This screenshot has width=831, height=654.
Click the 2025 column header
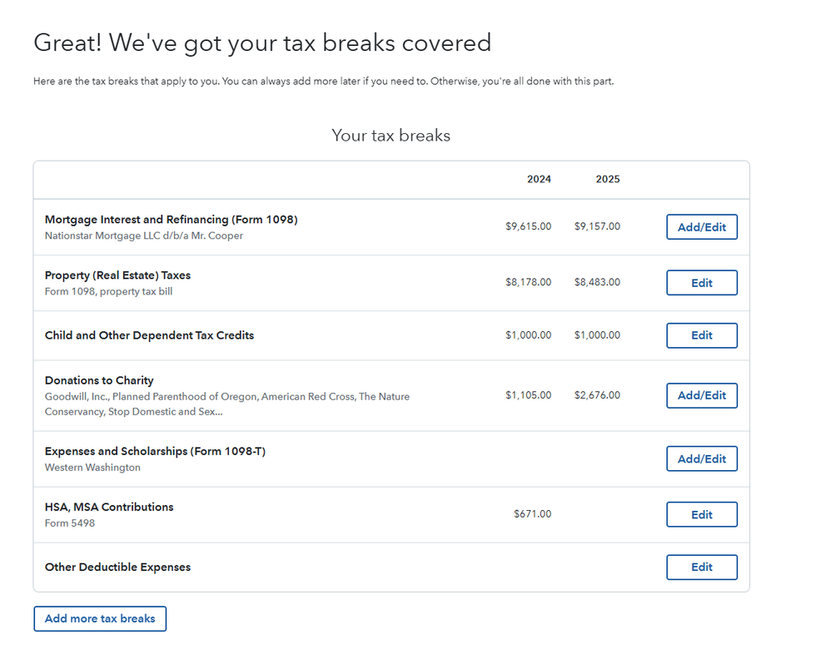coord(608,179)
